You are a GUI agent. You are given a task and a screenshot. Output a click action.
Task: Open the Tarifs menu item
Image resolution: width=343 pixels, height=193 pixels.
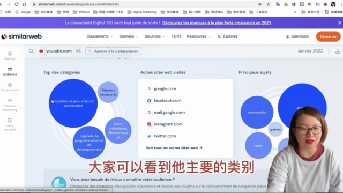(176, 36)
